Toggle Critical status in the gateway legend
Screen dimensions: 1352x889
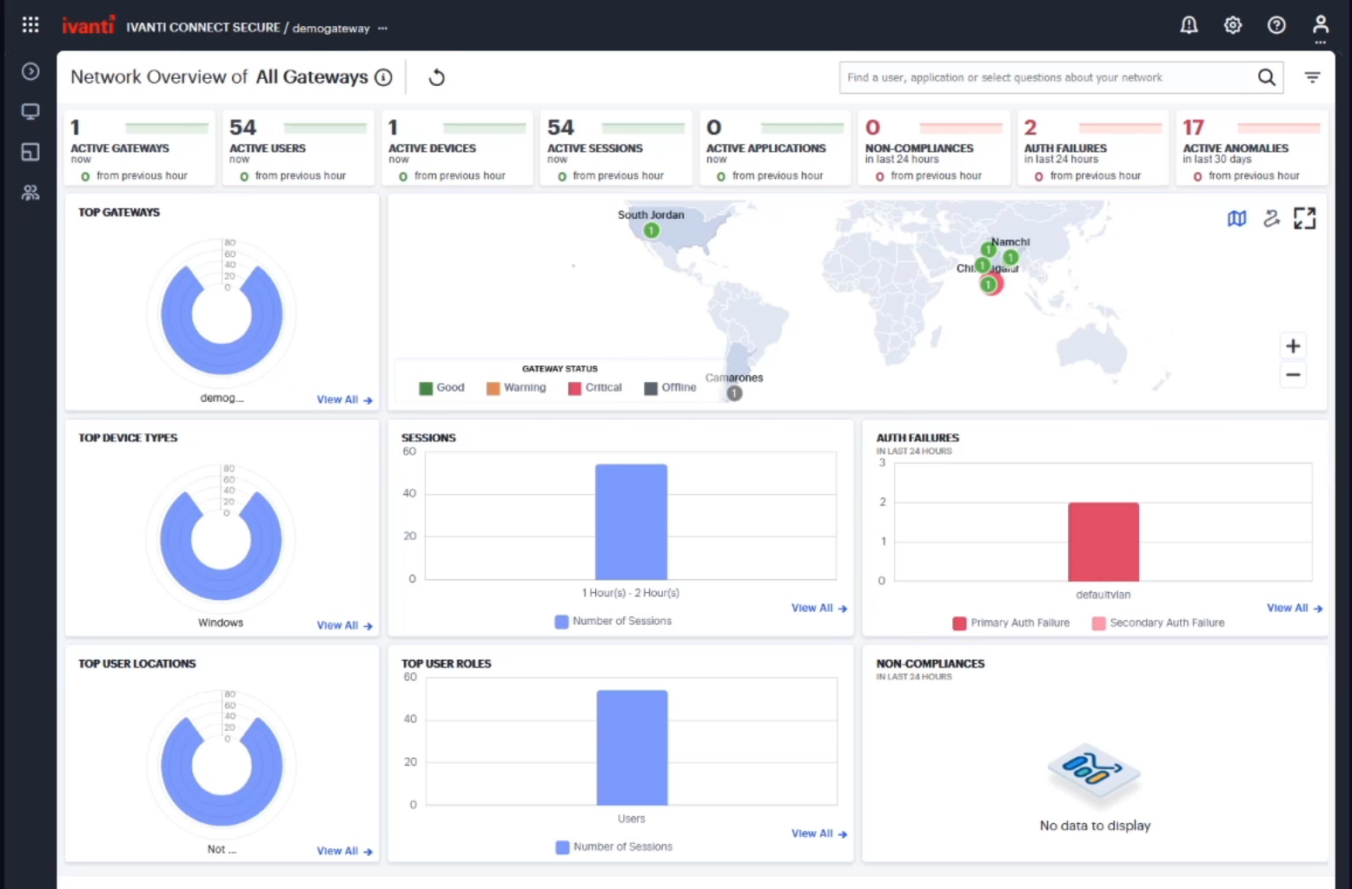point(595,388)
